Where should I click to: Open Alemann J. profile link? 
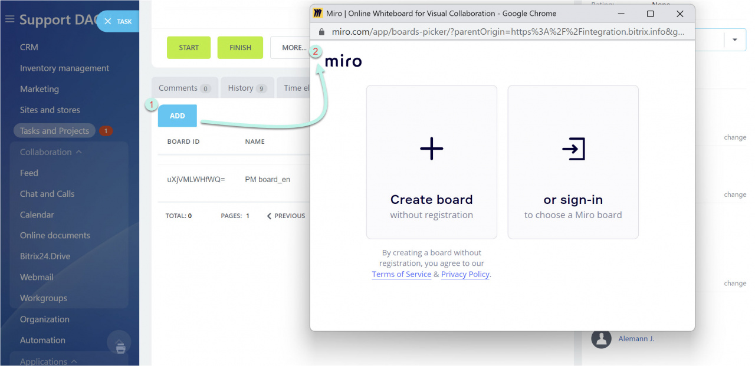[x=636, y=339]
